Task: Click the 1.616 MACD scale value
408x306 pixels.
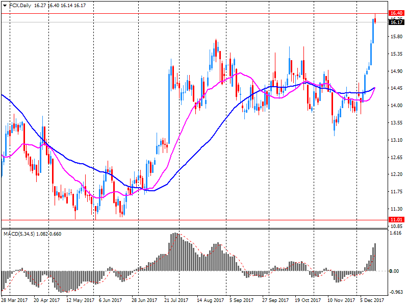Action: (395, 233)
